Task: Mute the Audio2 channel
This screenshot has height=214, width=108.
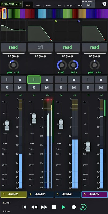Action: [20, 88]
